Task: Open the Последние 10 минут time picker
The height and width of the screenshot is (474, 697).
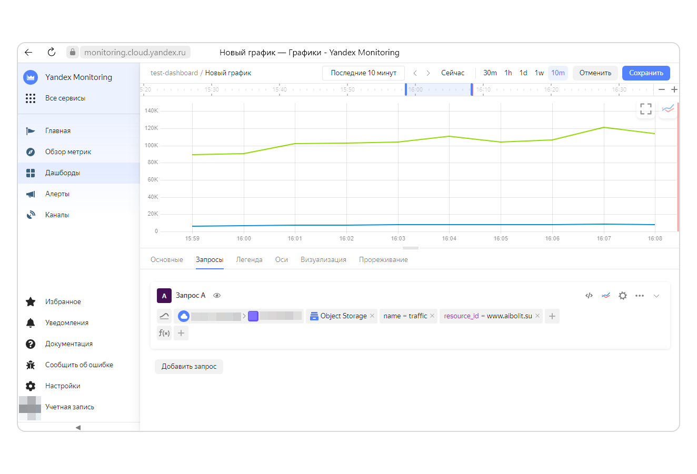Action: [363, 73]
